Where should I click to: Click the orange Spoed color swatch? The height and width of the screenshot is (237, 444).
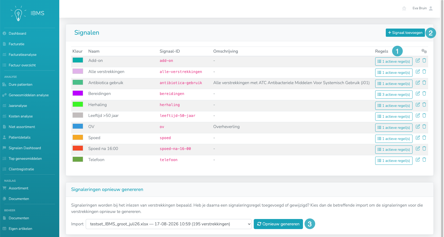coord(78,137)
